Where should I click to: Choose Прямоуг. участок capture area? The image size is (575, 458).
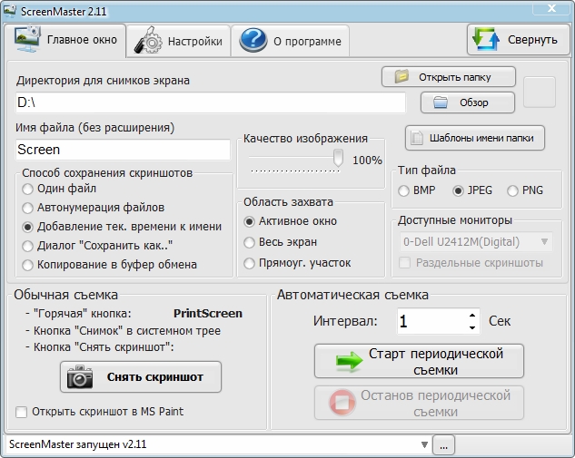(297, 263)
